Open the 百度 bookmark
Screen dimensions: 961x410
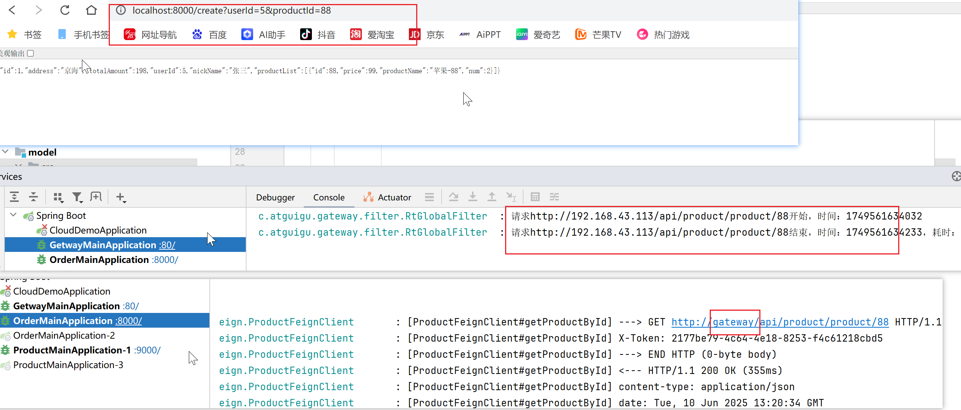click(209, 34)
